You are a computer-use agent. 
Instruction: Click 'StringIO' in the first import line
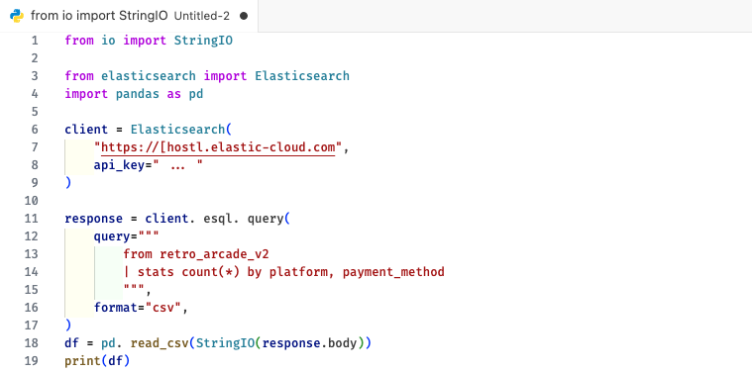click(x=203, y=41)
